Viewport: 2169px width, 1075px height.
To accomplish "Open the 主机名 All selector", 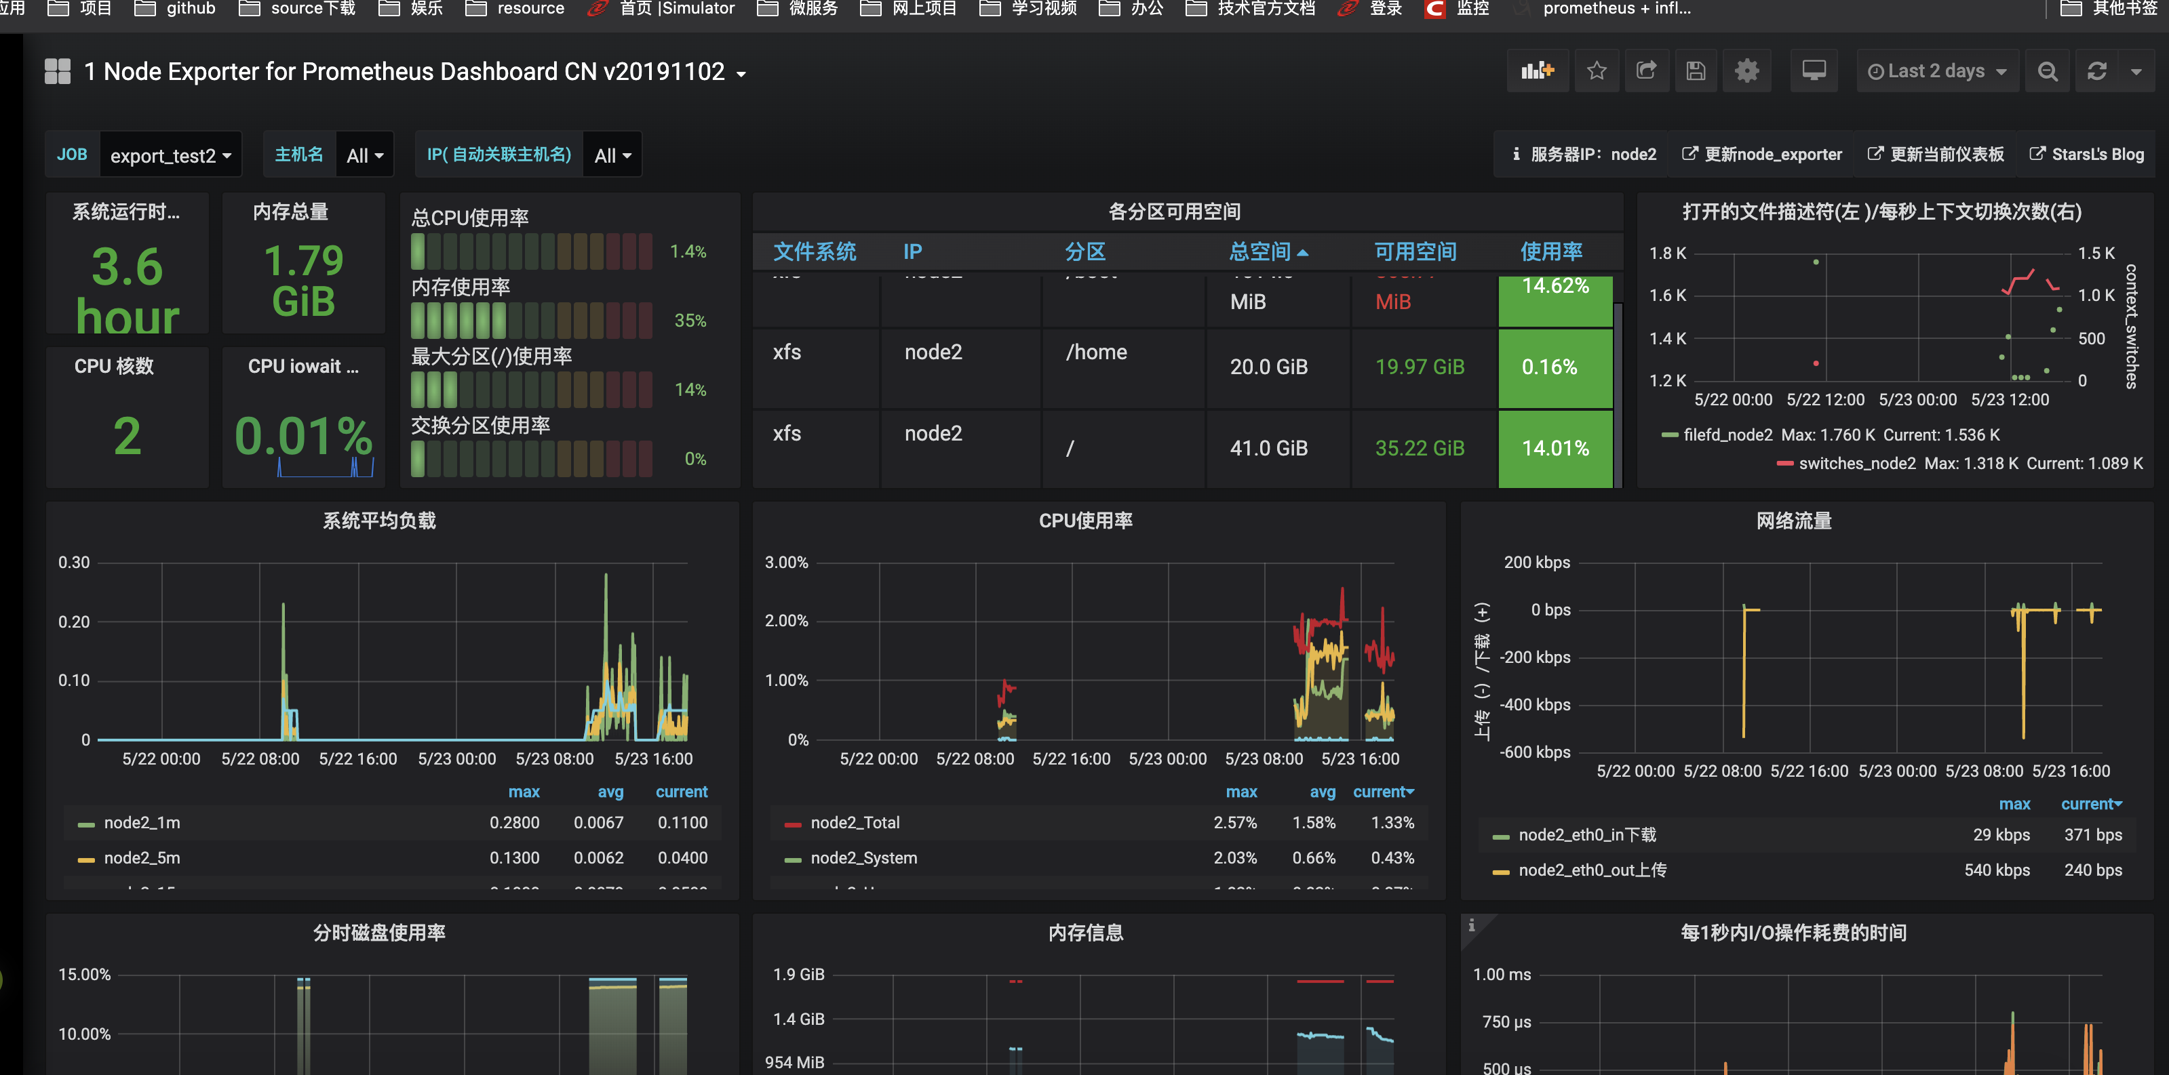I will [364, 154].
